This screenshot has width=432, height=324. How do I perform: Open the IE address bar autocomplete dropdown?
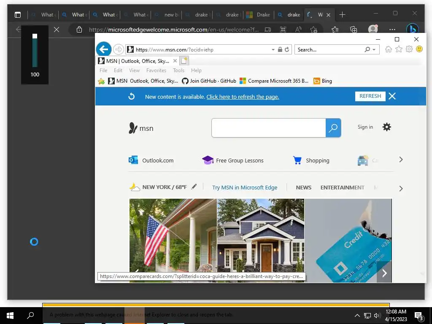pyautogui.click(x=273, y=50)
